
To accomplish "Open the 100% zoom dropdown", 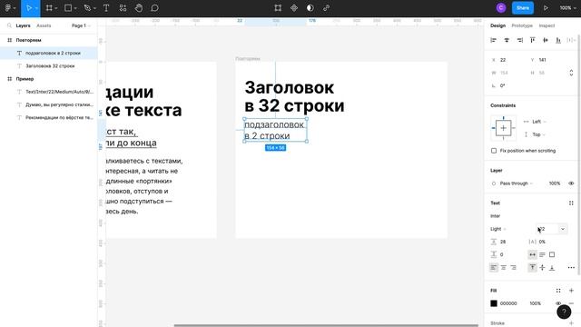I will pyautogui.click(x=568, y=8).
